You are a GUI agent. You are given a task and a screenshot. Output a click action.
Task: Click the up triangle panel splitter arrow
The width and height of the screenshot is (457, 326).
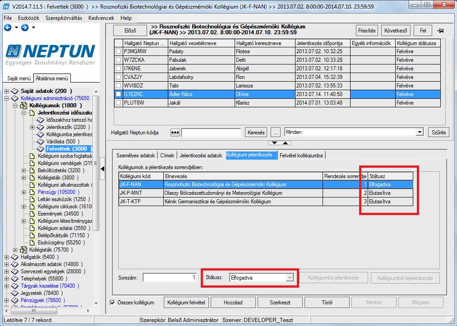click(x=285, y=143)
